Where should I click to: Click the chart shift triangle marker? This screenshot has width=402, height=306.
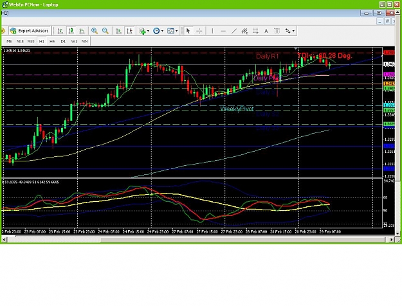(296, 48)
